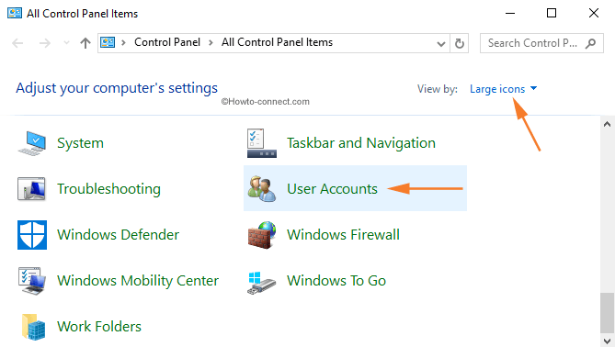Click the Work Folders icon

pos(33,326)
